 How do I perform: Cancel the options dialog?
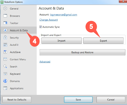[111, 100]
